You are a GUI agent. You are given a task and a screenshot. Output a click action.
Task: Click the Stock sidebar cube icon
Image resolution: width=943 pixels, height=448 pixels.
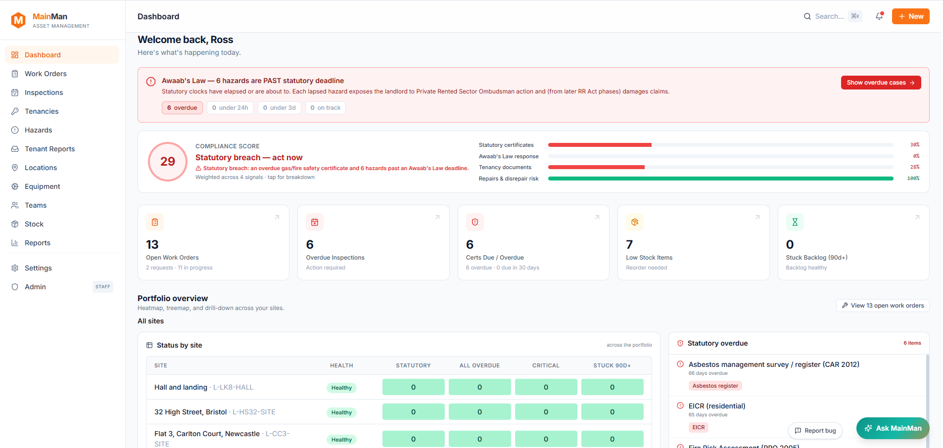(15, 224)
